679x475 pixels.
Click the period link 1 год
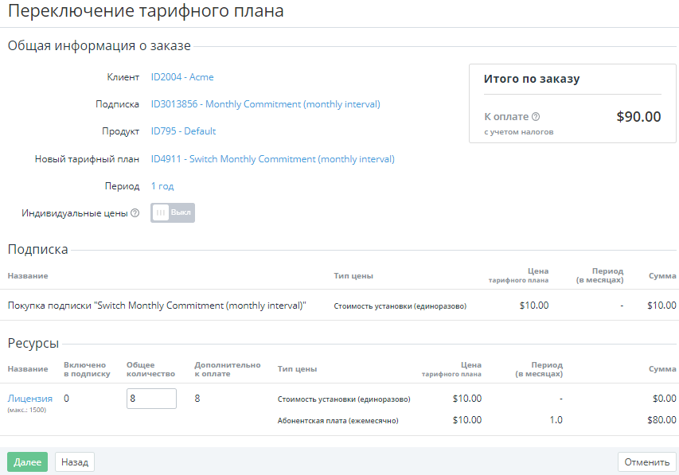tap(162, 186)
